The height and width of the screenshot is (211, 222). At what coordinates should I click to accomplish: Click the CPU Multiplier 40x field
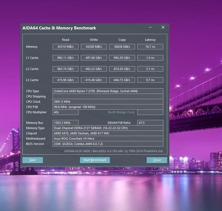(x=65, y=112)
